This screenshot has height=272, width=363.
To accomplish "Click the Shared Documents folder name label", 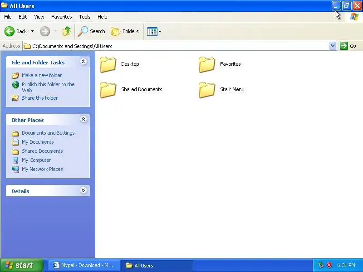I will tap(142, 89).
